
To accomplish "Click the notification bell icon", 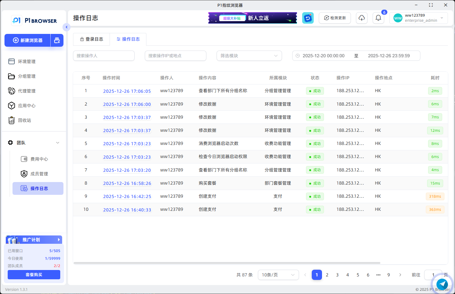I will coord(378,18).
